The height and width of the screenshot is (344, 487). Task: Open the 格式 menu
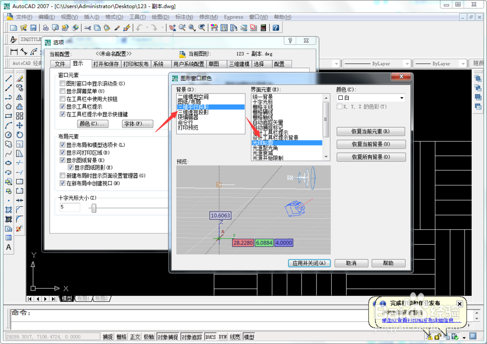tap(114, 17)
